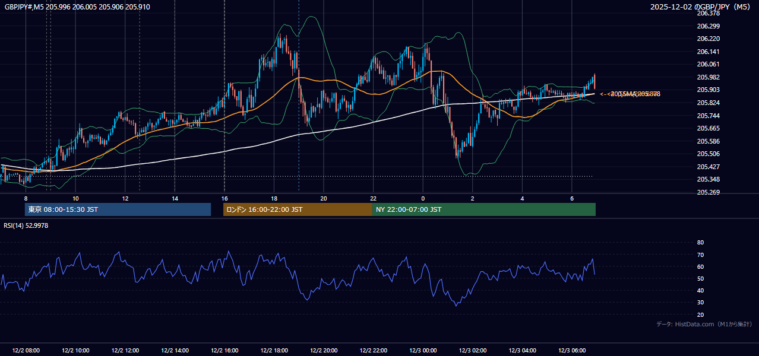Click RSI scale level 60
Viewport: 759px width, 356px height.
coord(700,266)
